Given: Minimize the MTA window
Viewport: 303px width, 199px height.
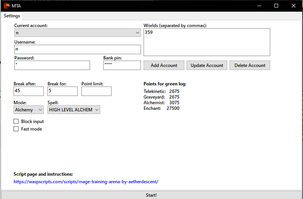Looking at the screenshot, I should tap(259, 6).
